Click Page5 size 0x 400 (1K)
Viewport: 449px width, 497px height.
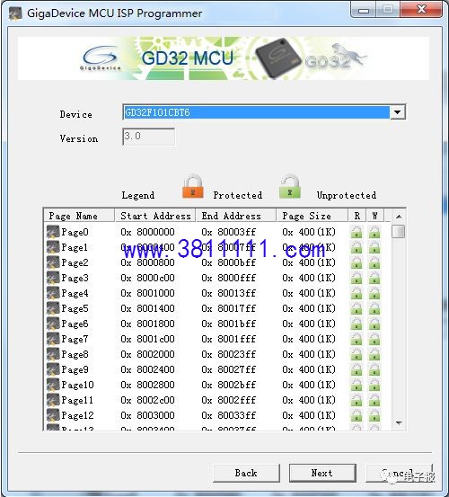coord(309,308)
